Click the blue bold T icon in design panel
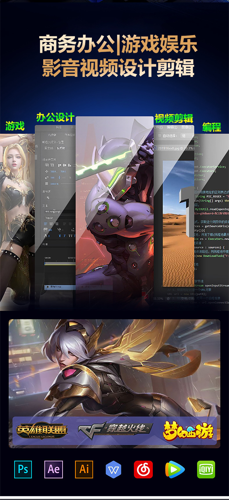 tap(60, 236)
